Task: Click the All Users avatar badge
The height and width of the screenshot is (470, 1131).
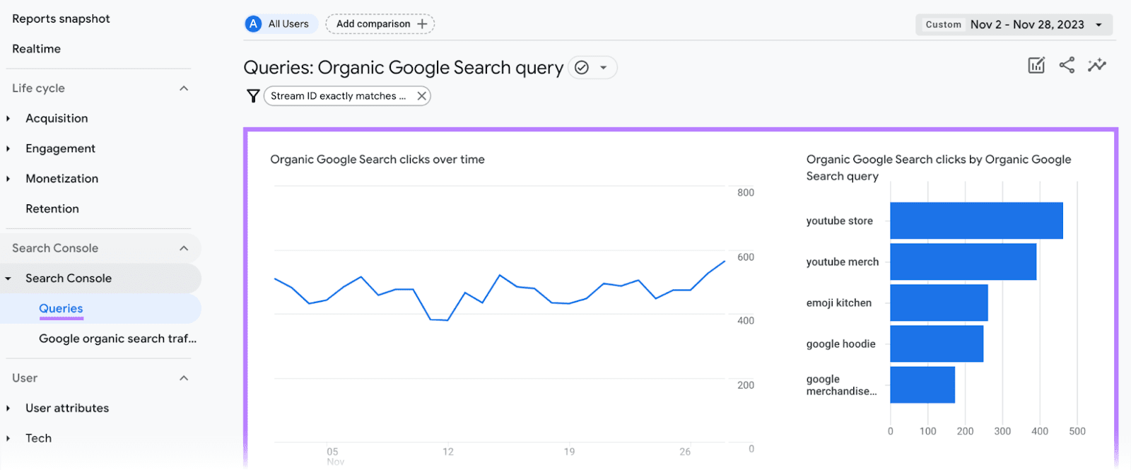Action: [x=253, y=24]
